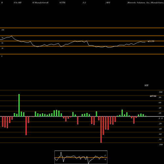Image resolution: width=164 pixels, height=164 pixels.
Task: Open the mini overview chart thumbnail
Action: pos(81,157)
